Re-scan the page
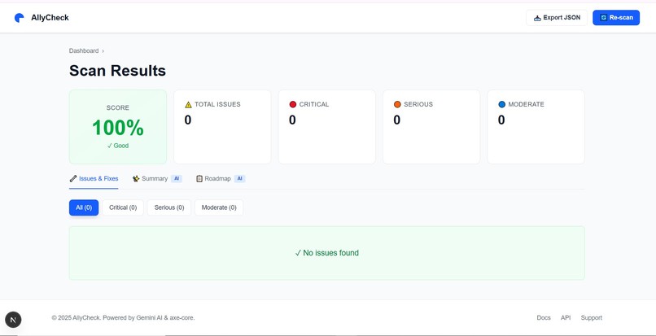656x336 pixels. coord(616,18)
